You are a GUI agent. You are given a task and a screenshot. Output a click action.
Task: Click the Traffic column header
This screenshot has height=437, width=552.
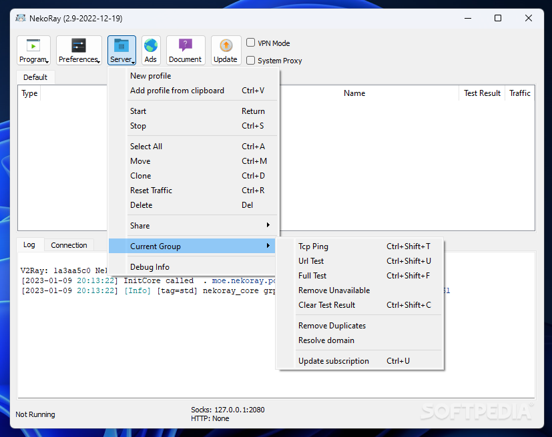pyautogui.click(x=519, y=93)
